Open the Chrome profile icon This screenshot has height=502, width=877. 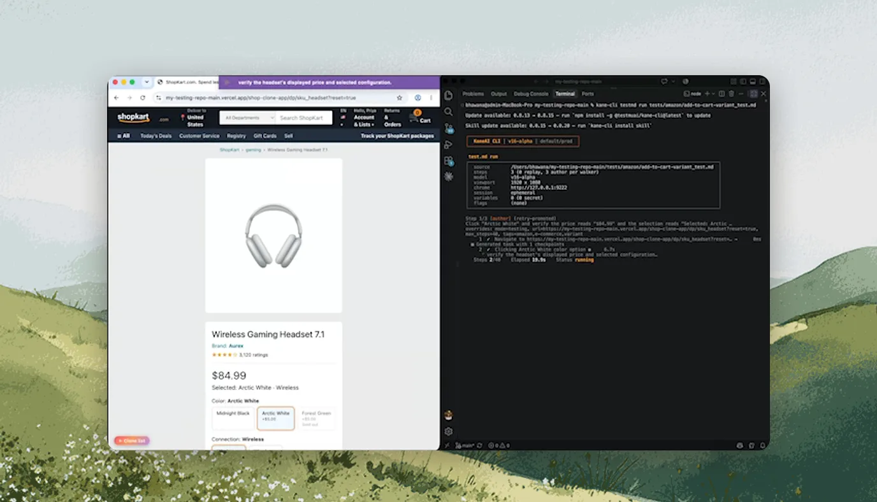tap(417, 98)
